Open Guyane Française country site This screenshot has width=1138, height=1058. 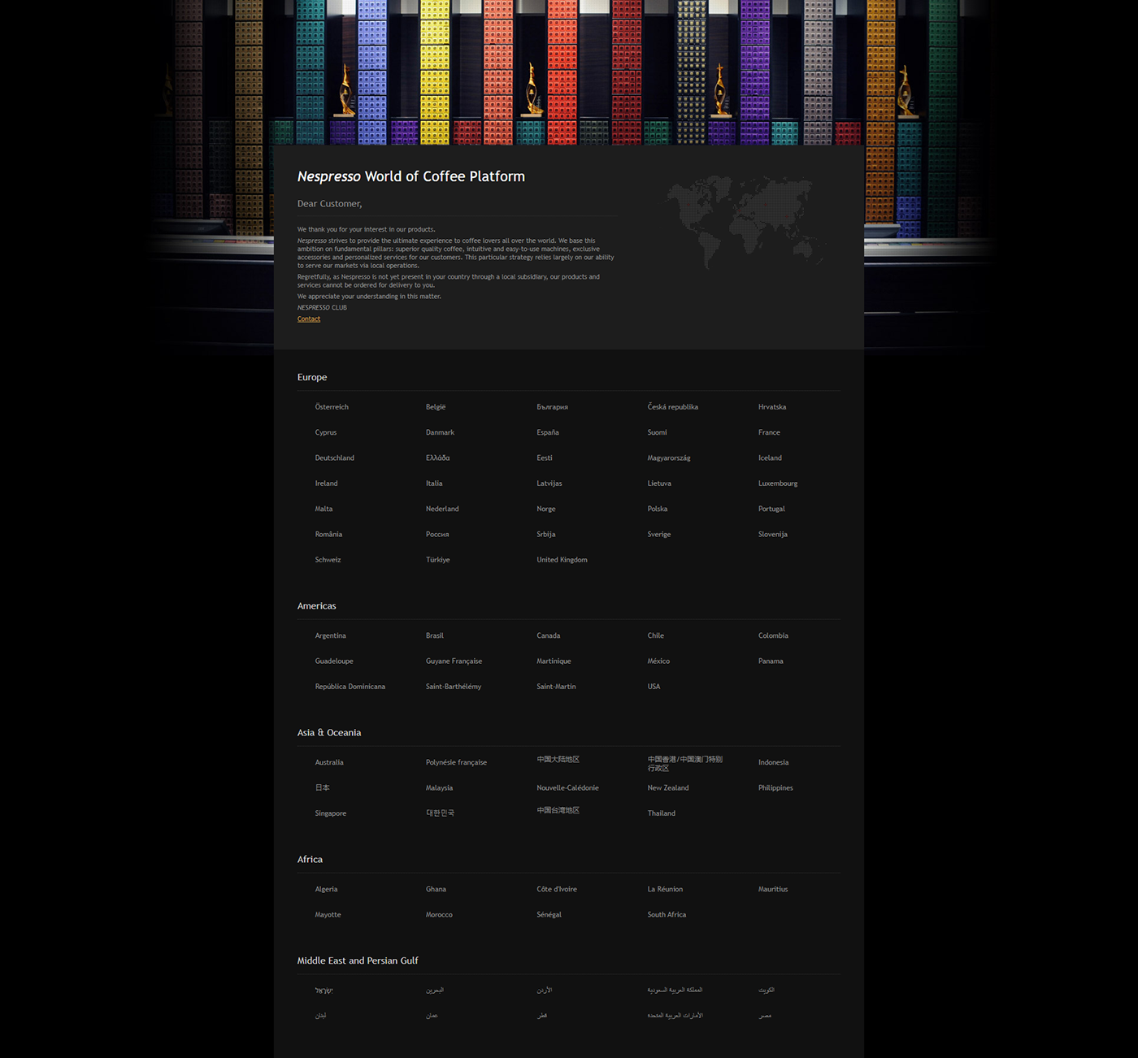tap(454, 661)
